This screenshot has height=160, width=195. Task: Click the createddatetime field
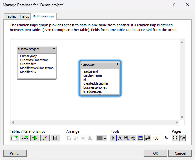click(96, 83)
